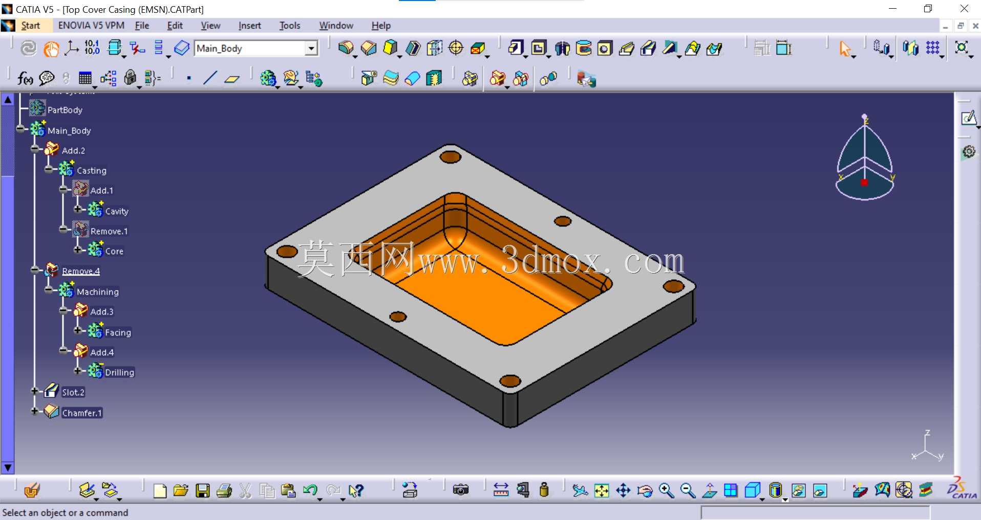This screenshot has height=520, width=981.
Task: Open the Design Table icon
Action: [x=85, y=78]
